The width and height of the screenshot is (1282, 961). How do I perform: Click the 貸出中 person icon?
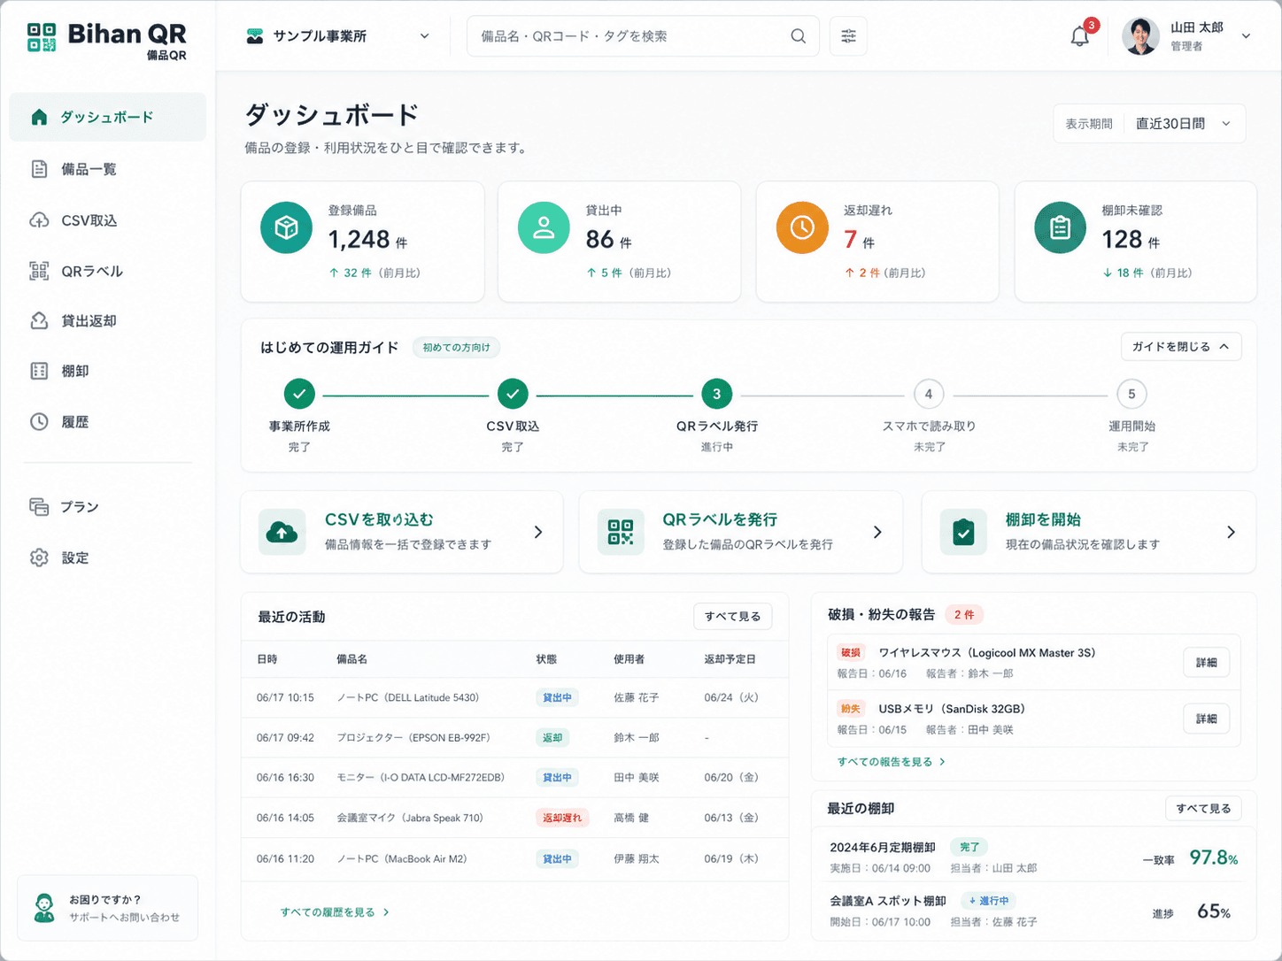[x=544, y=227]
